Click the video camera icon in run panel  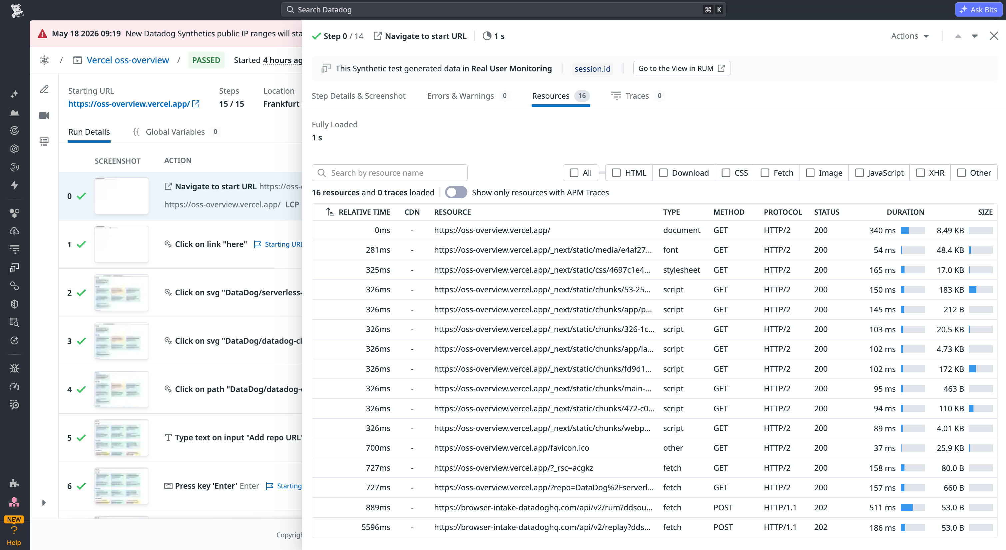pos(44,115)
